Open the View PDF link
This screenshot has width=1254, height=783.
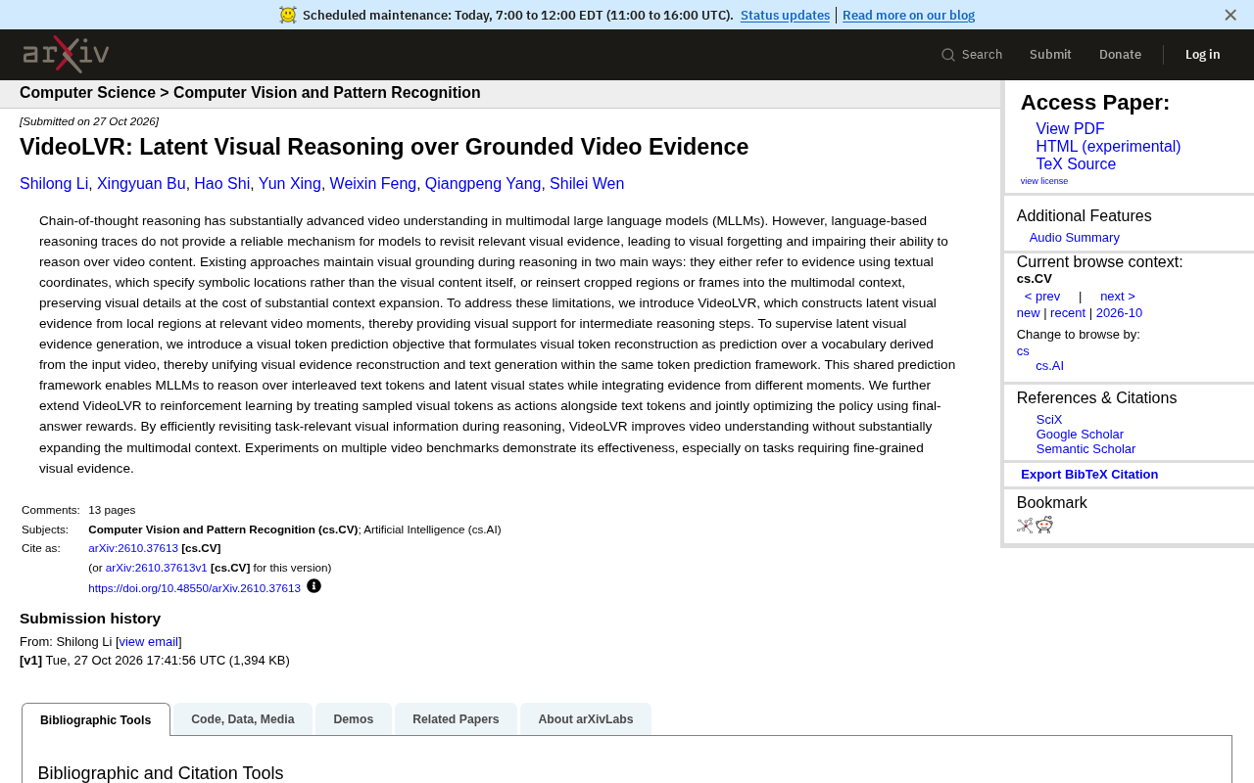click(1070, 129)
